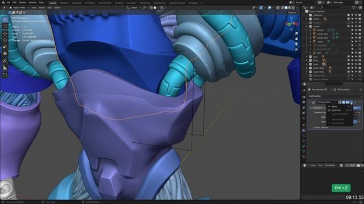Open the Material properties tab
364x204 pixels.
coord(304,157)
